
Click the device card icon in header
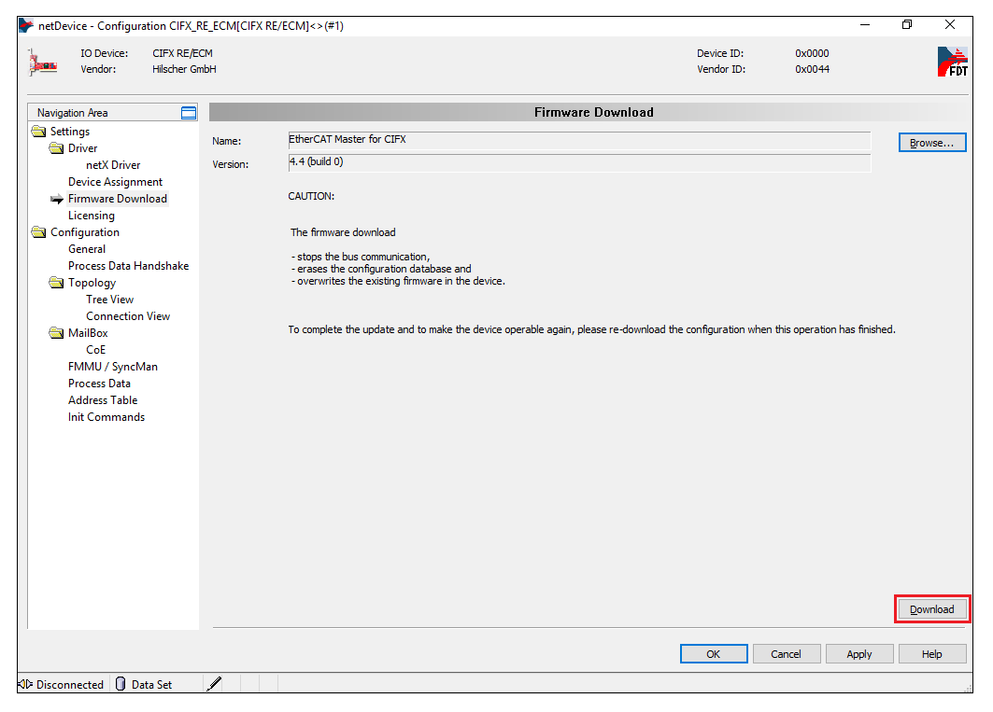(x=41, y=62)
